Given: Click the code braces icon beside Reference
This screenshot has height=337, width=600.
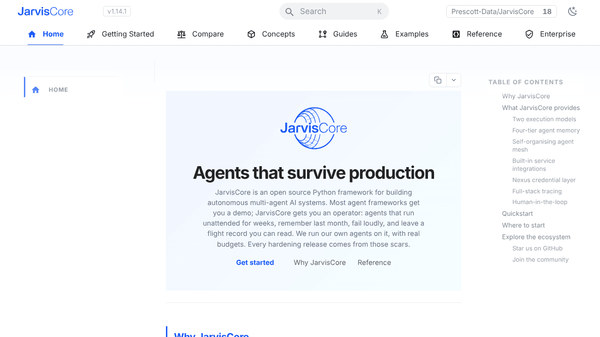Looking at the screenshot, I should [456, 34].
